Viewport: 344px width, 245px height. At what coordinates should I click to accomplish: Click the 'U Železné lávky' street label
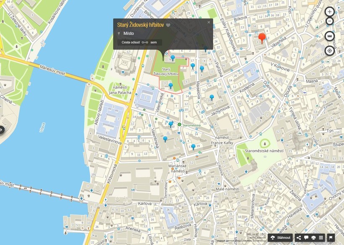(x=17, y=24)
